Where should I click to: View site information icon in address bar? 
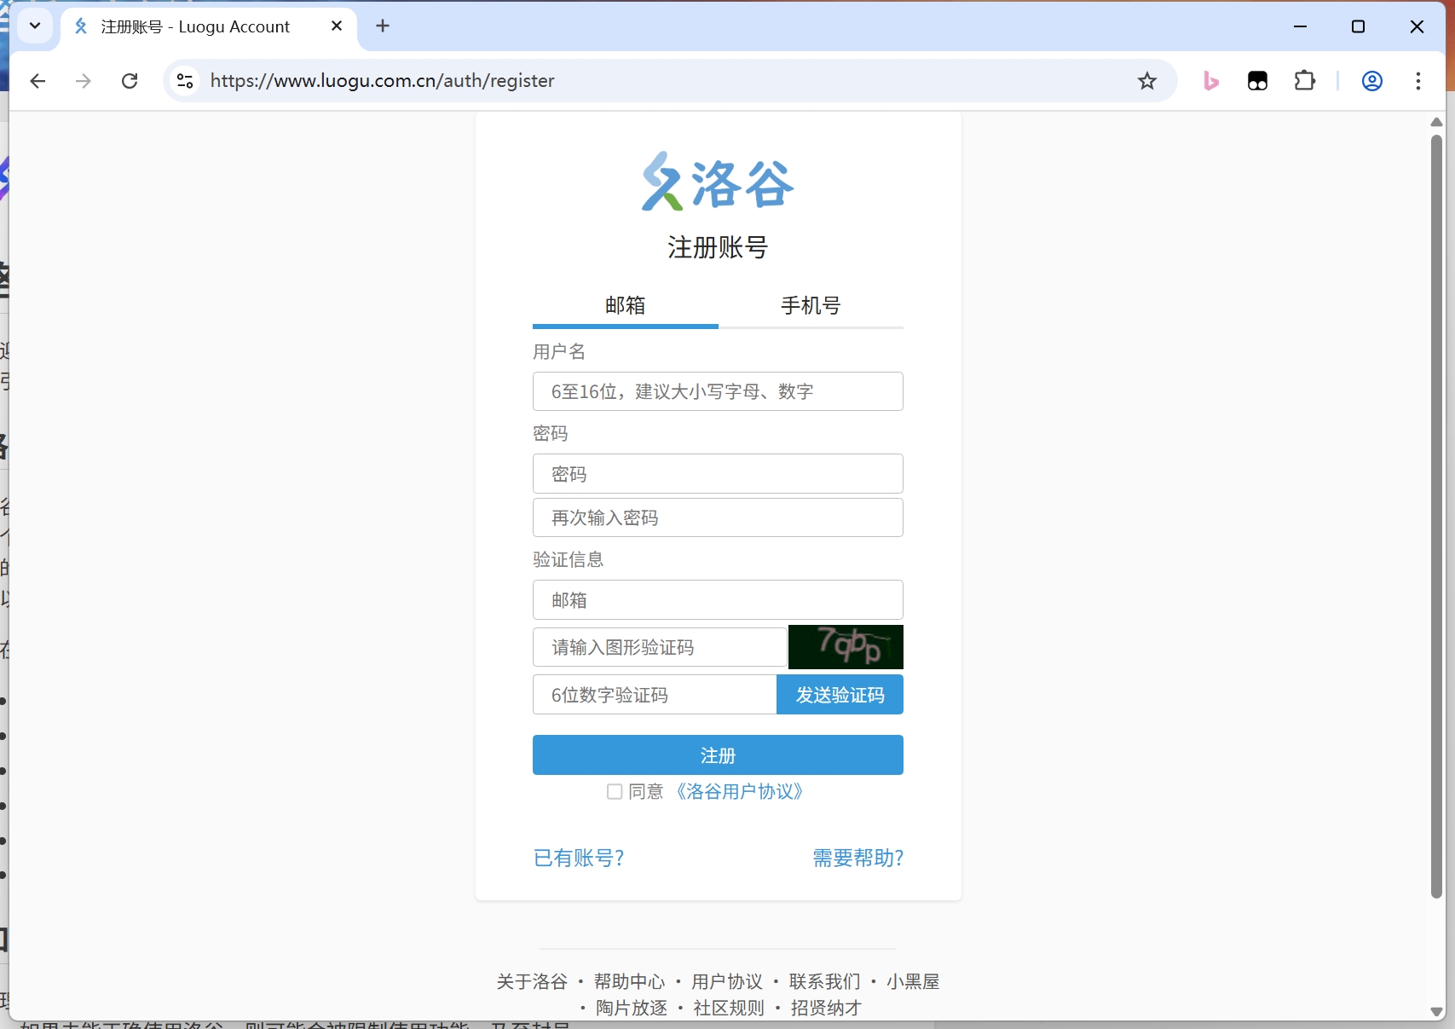point(185,81)
